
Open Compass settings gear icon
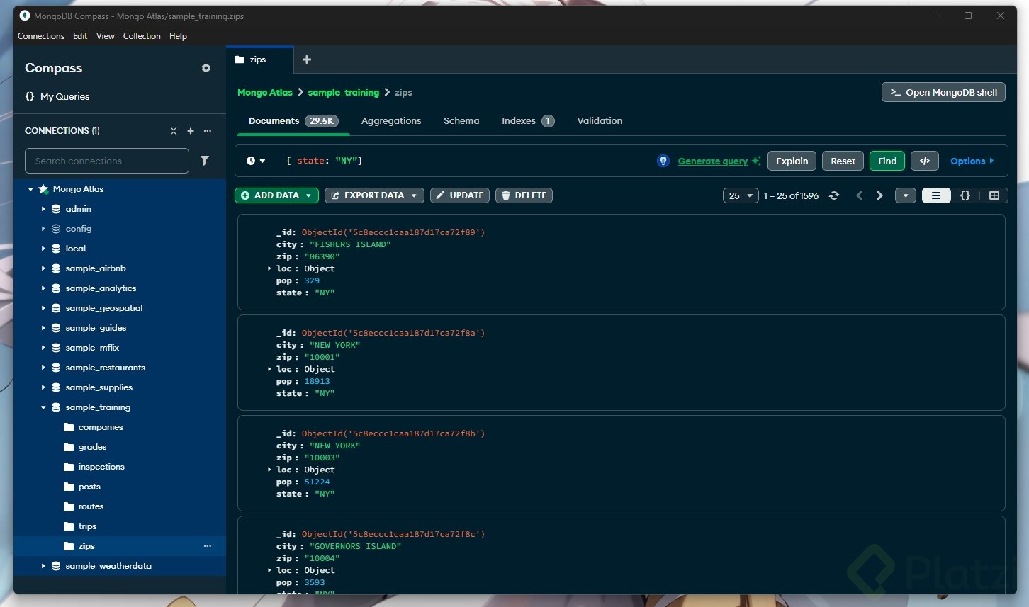click(x=206, y=68)
